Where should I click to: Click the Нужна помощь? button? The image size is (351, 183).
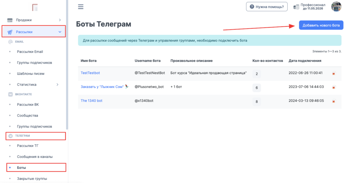coord(267,7)
